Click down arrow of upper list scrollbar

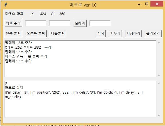click(159, 75)
